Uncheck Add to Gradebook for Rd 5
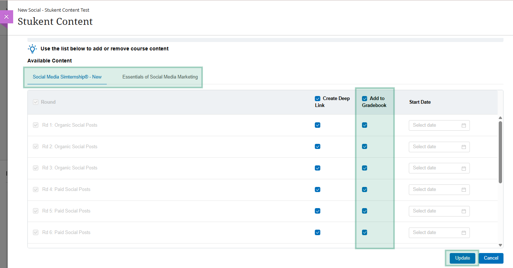Viewport: 513px width, 268px height. (365, 211)
